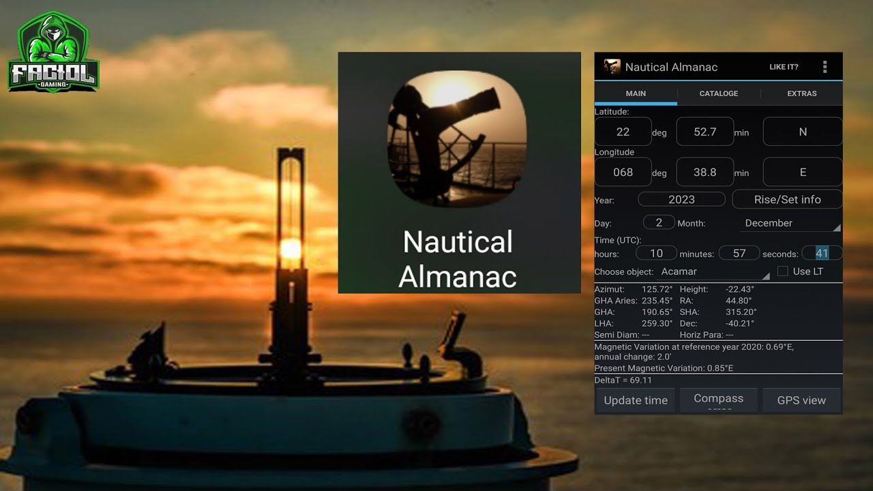Click the Nautical Almanac title text in app bar

671,67
